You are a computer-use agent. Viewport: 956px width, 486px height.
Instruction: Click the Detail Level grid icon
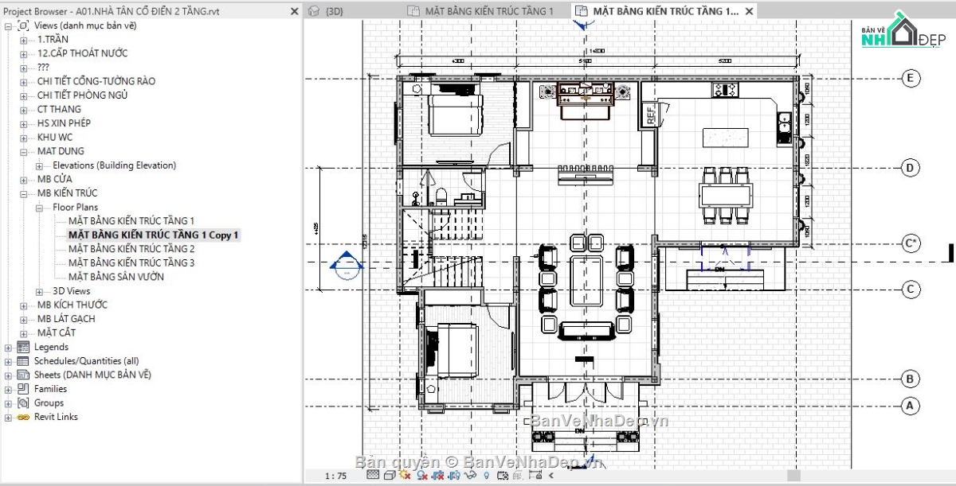pyautogui.click(x=372, y=475)
